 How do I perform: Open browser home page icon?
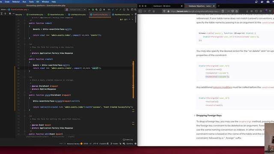point(154,11)
